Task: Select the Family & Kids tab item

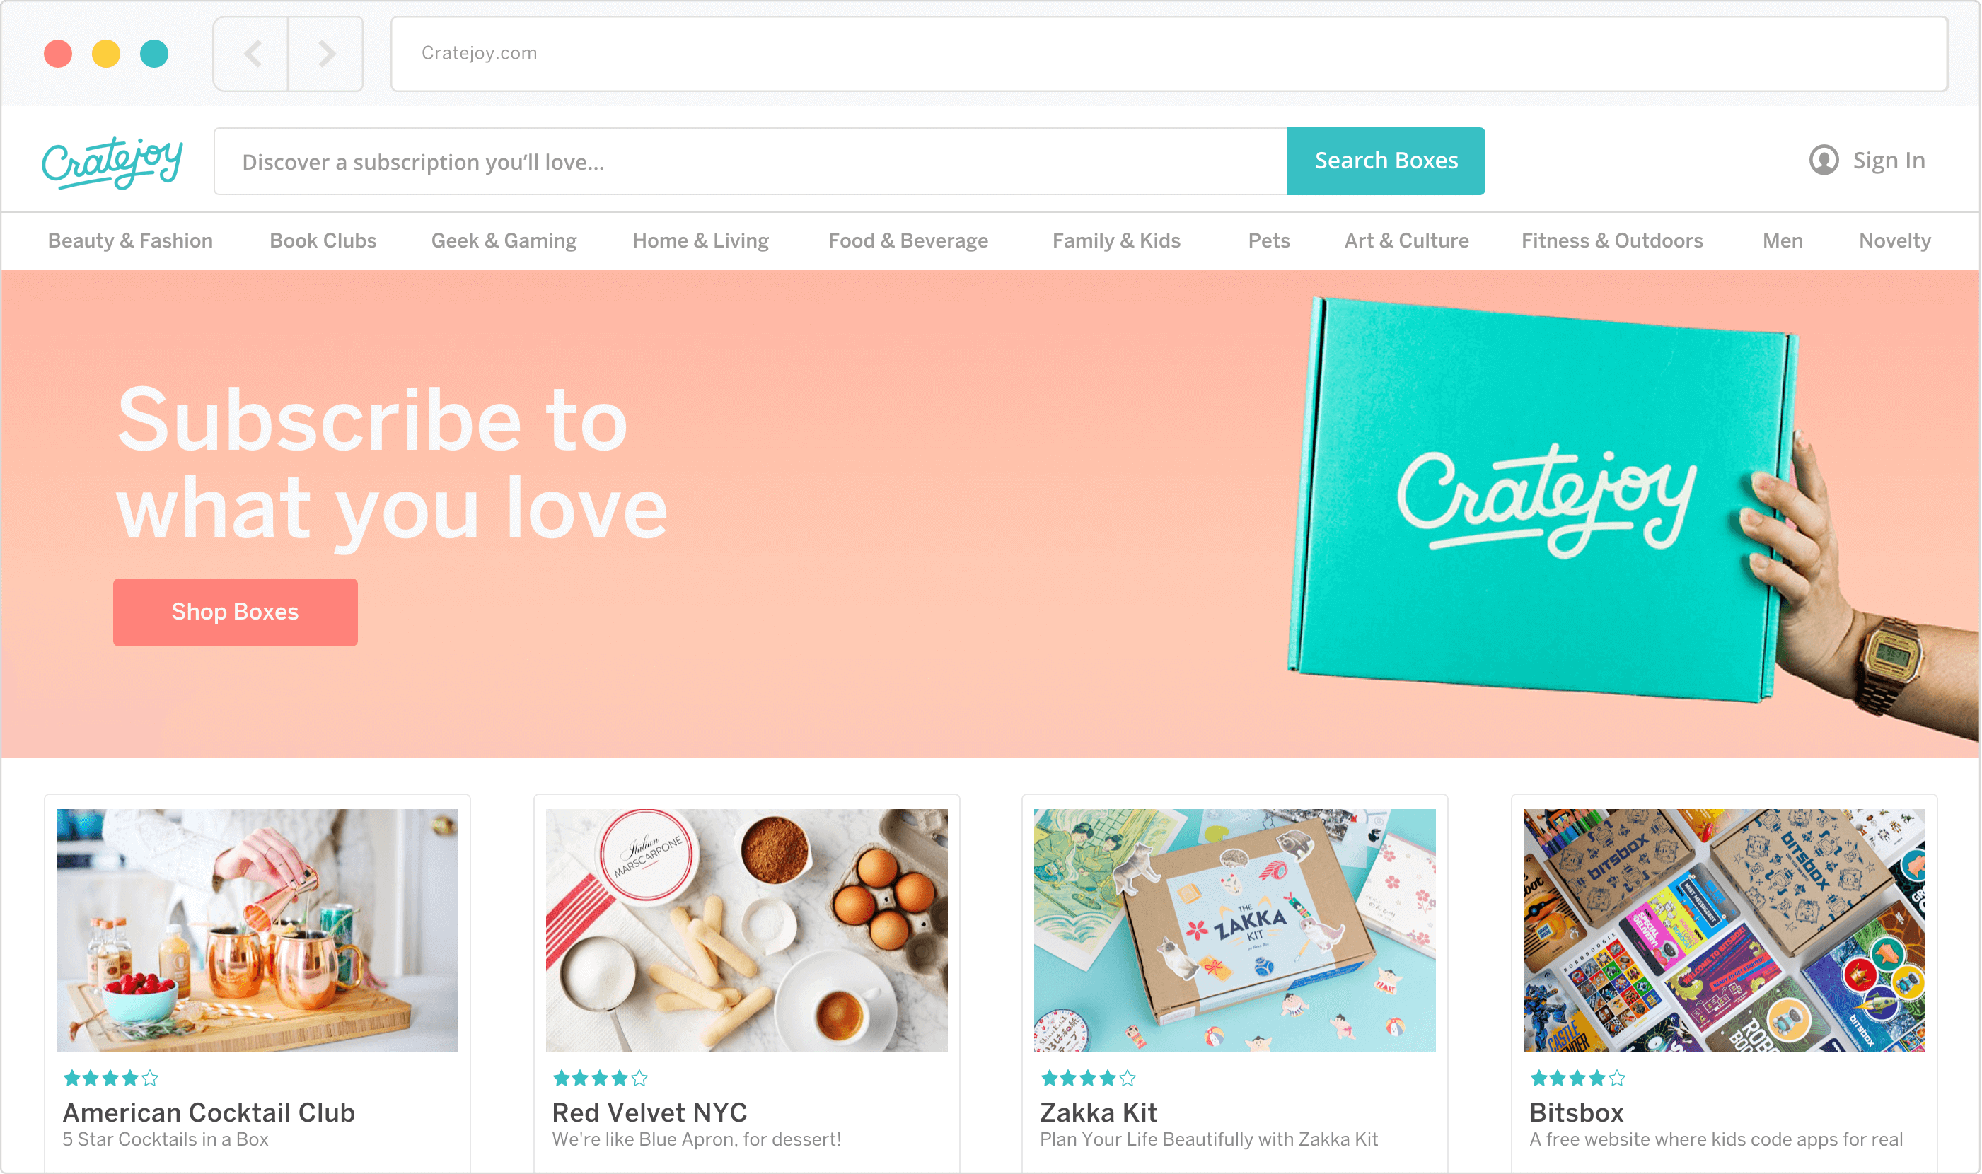Action: coord(1117,240)
